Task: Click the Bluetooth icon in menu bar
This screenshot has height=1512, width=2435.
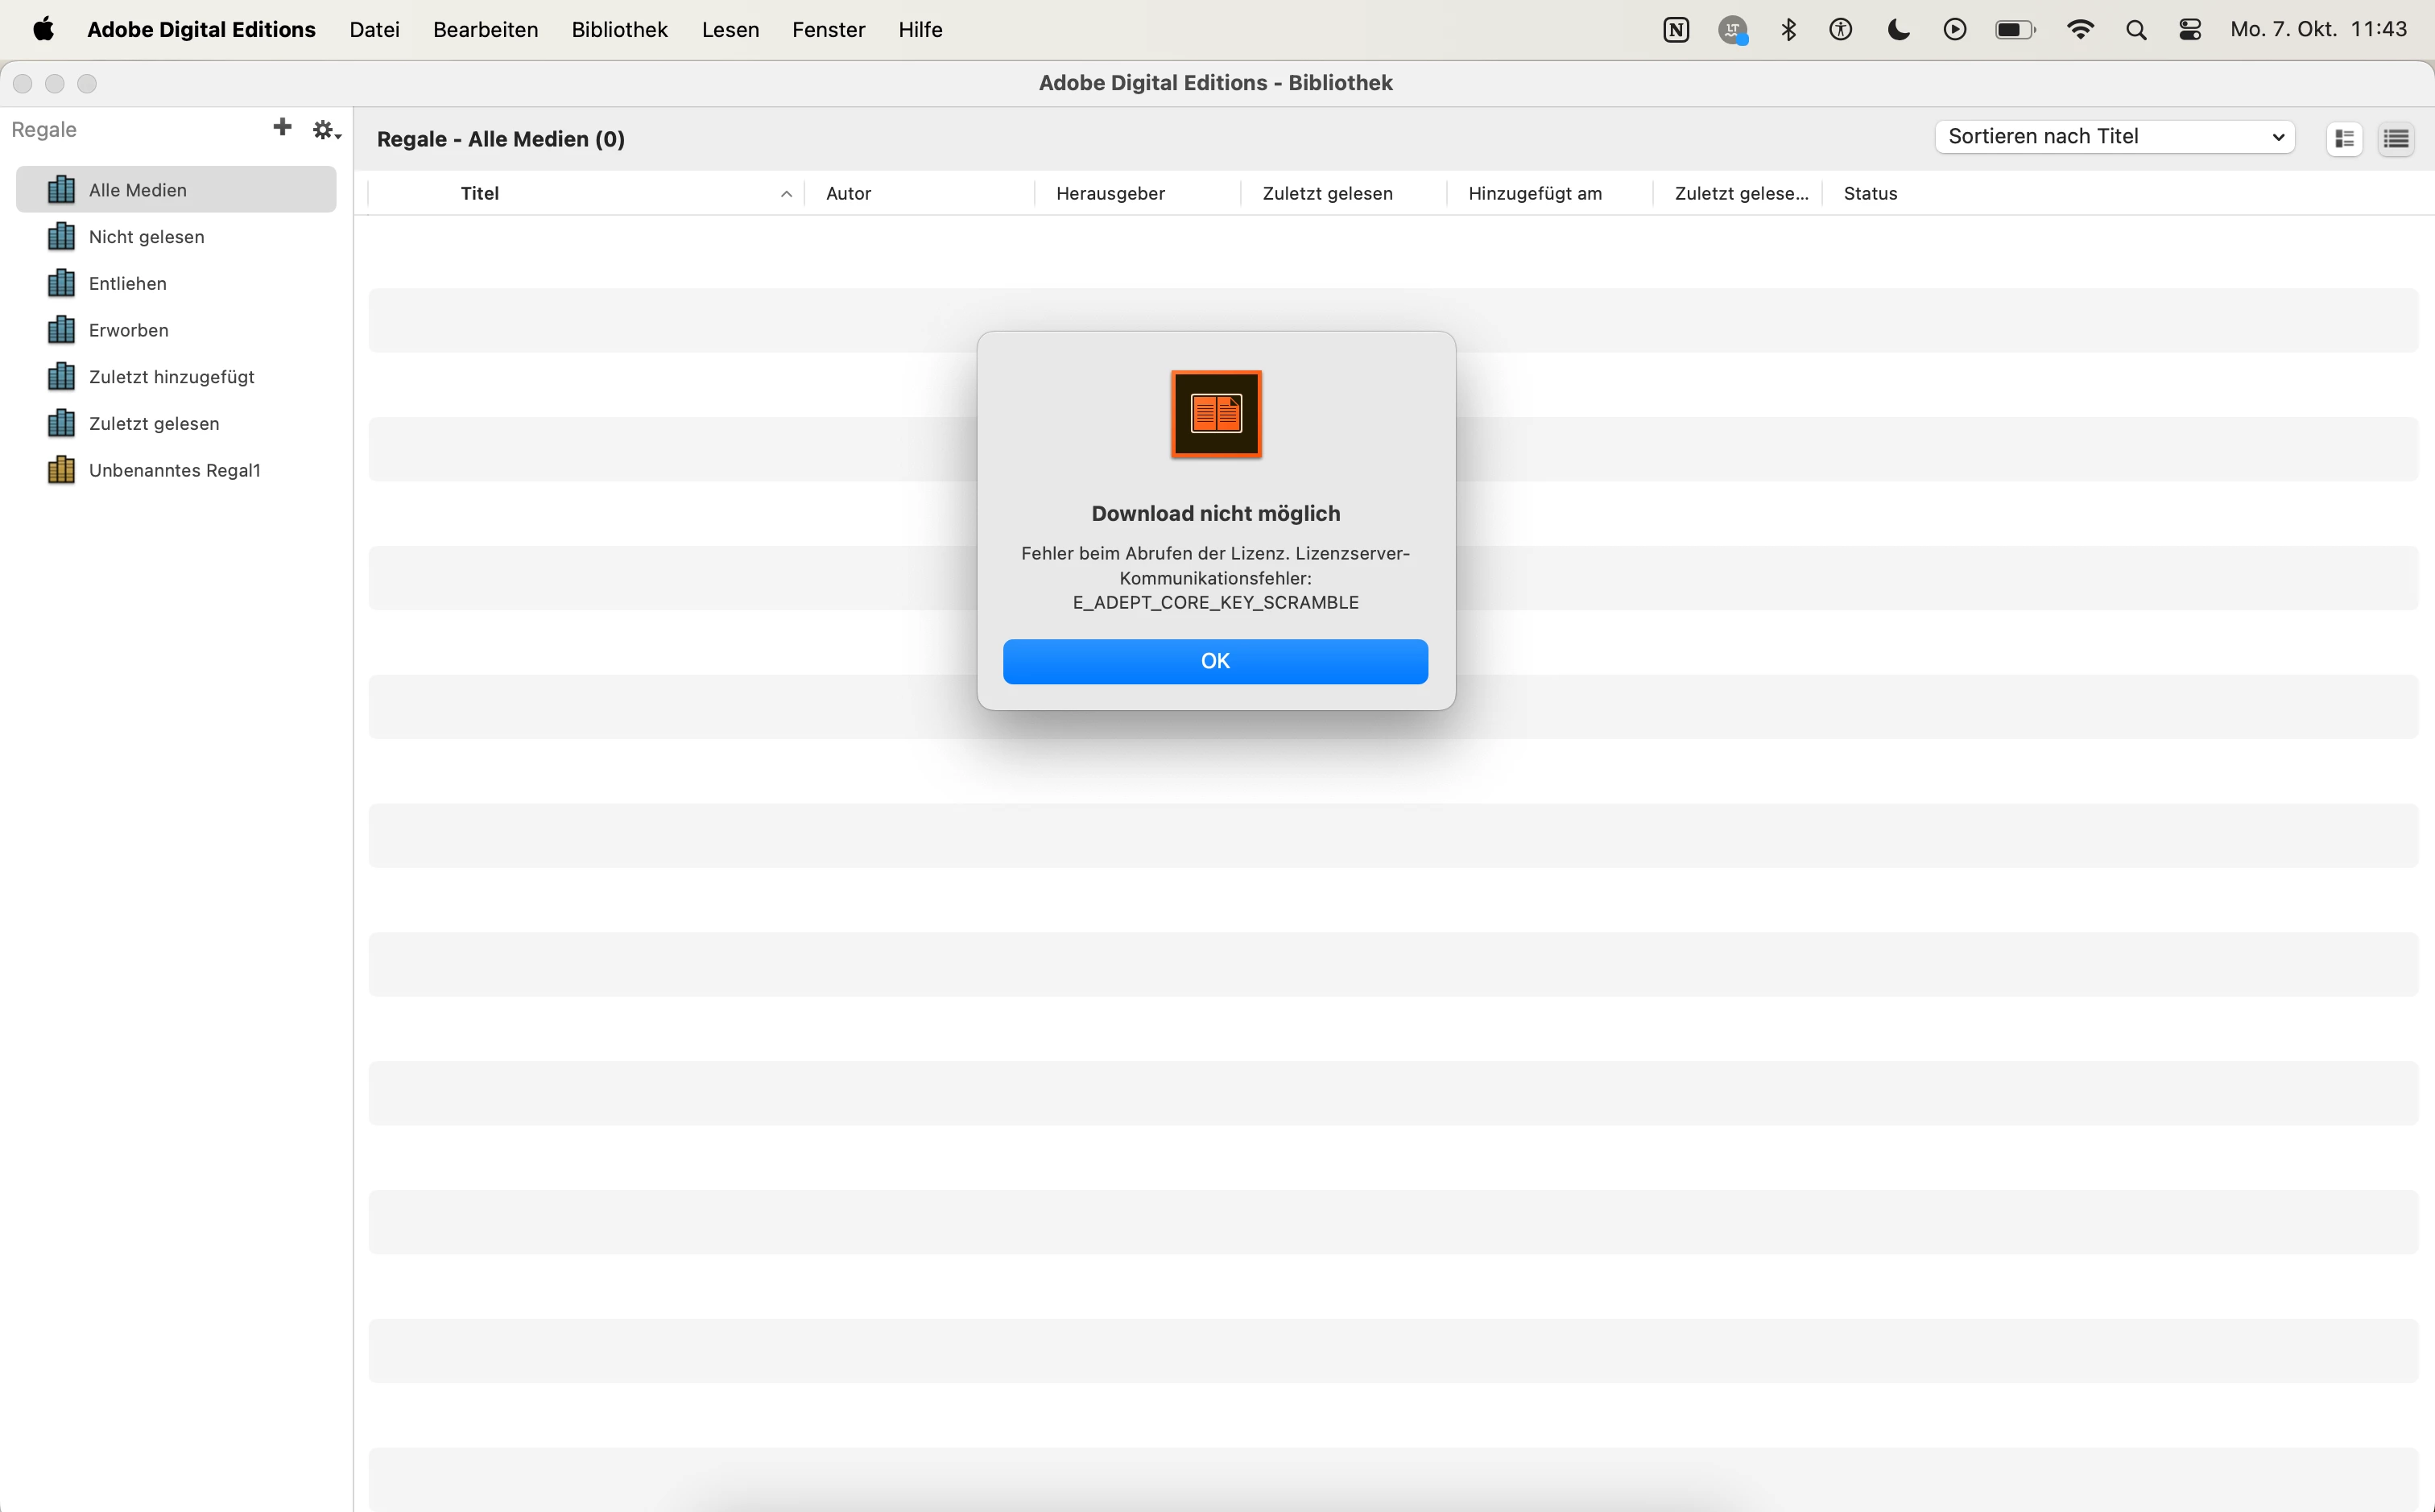Action: coord(1789,30)
